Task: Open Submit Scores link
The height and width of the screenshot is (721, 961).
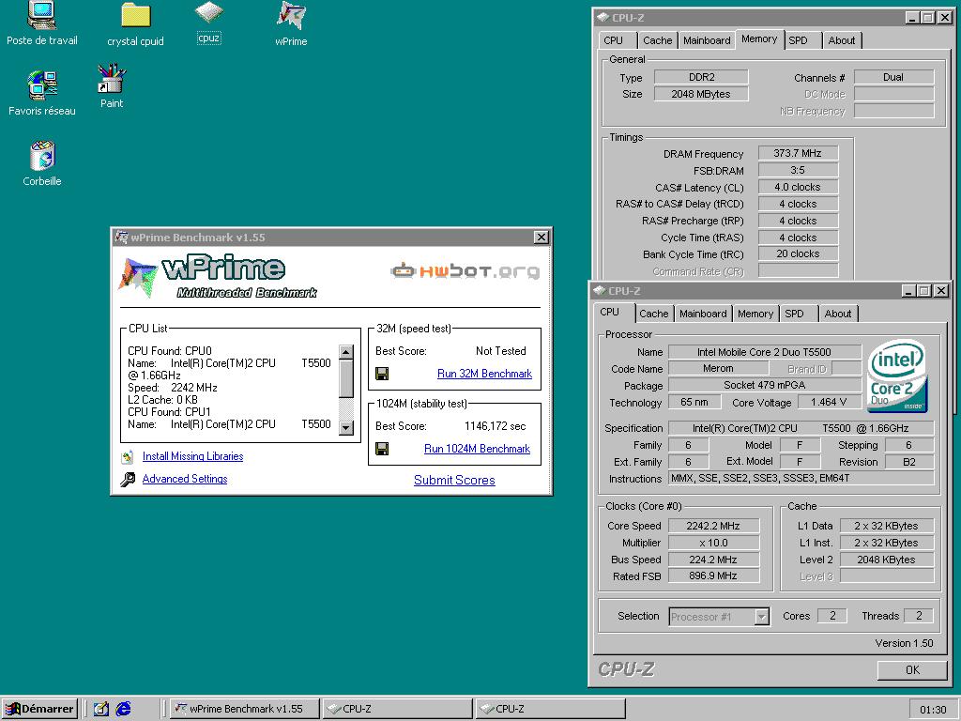Action: (454, 480)
